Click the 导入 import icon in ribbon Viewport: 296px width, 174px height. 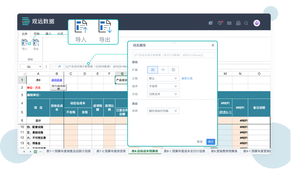coord(25,43)
